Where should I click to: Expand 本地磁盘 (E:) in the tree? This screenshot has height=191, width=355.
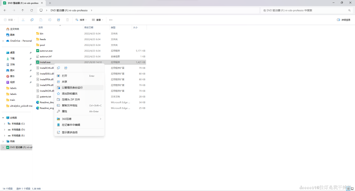tap(5, 135)
